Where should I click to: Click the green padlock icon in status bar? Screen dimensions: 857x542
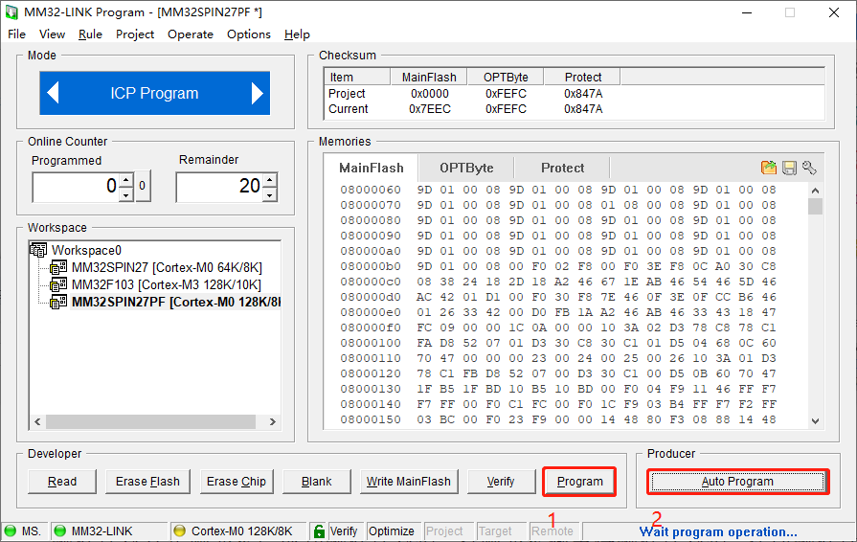[319, 531]
